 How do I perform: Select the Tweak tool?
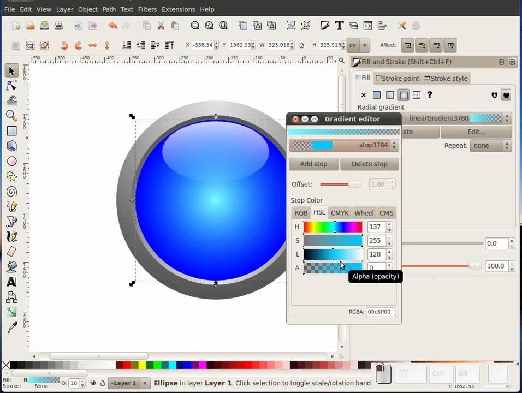tap(11, 100)
